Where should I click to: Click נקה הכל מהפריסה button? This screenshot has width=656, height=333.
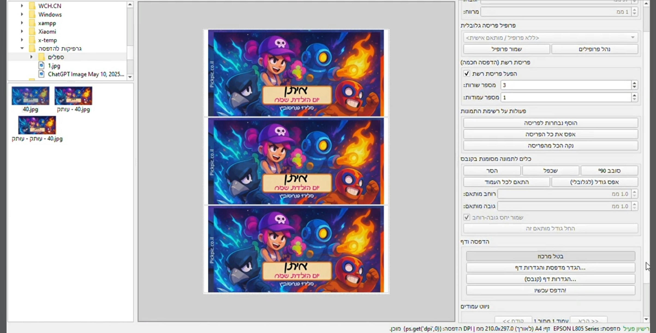tap(550, 146)
